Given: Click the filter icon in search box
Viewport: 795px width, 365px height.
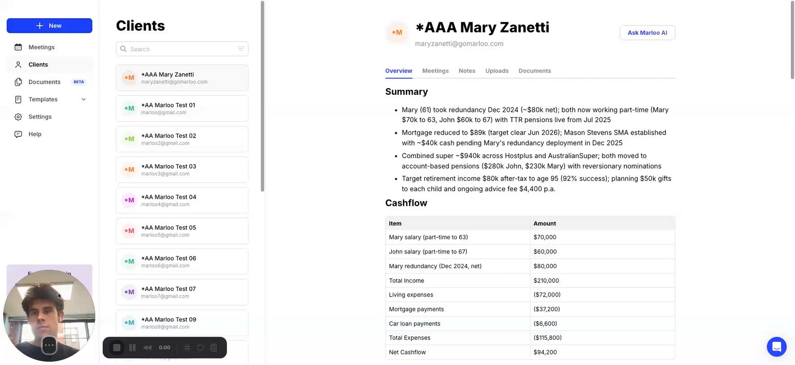Looking at the screenshot, I should pyautogui.click(x=241, y=49).
